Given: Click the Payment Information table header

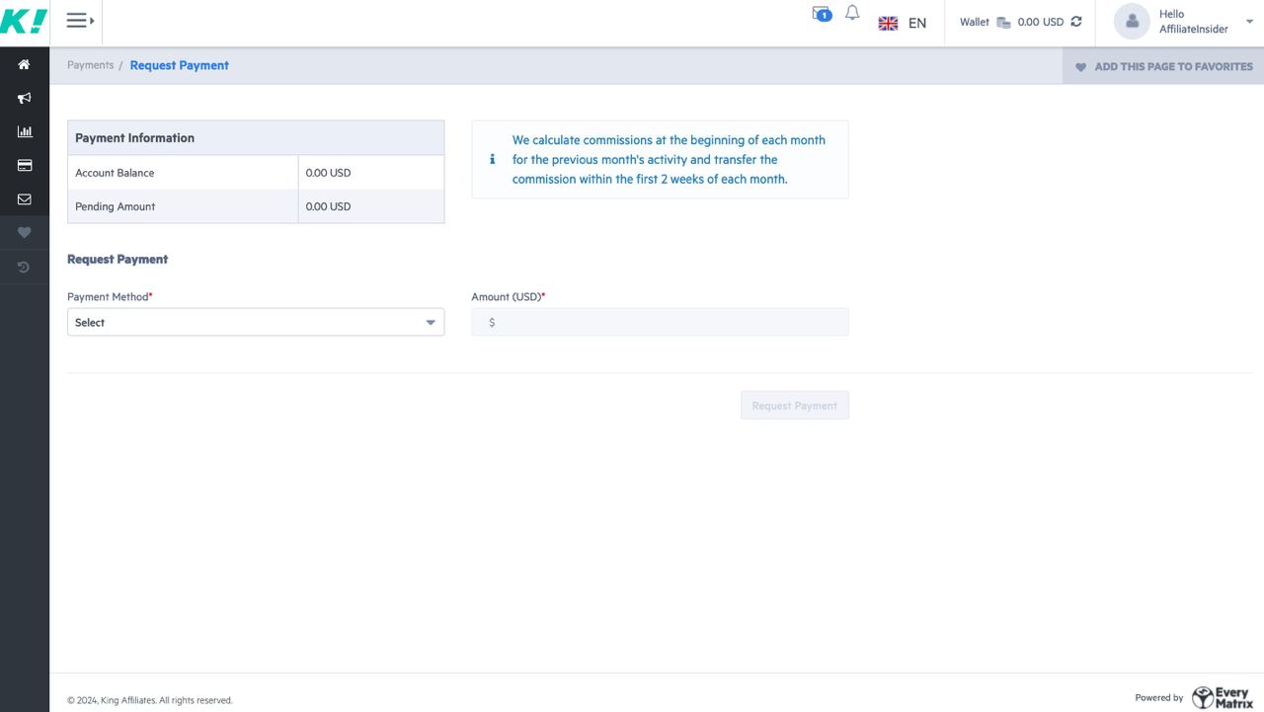Looking at the screenshot, I should coord(256,138).
